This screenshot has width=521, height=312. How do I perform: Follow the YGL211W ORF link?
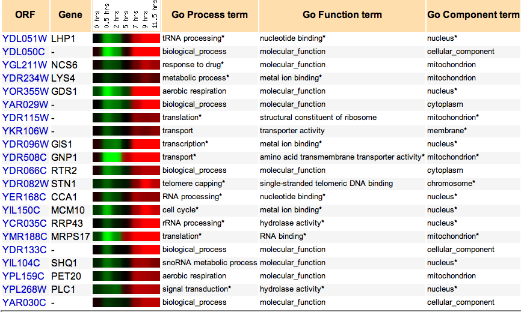[x=25, y=65]
